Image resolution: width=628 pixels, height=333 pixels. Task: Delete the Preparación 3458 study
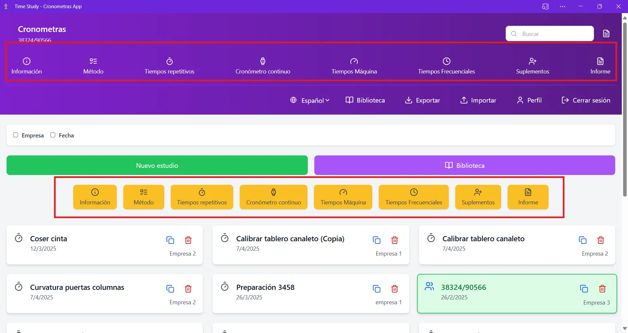click(394, 289)
